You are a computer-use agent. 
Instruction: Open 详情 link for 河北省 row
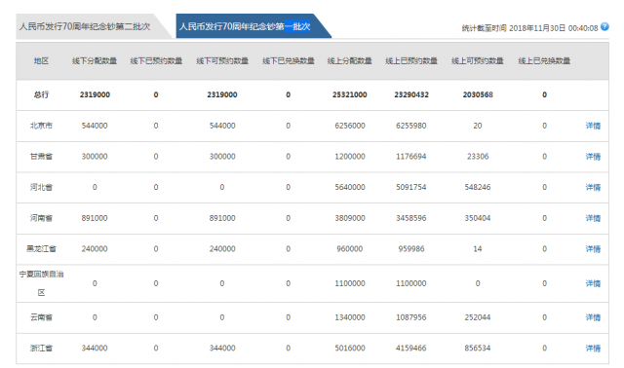pos(593,187)
